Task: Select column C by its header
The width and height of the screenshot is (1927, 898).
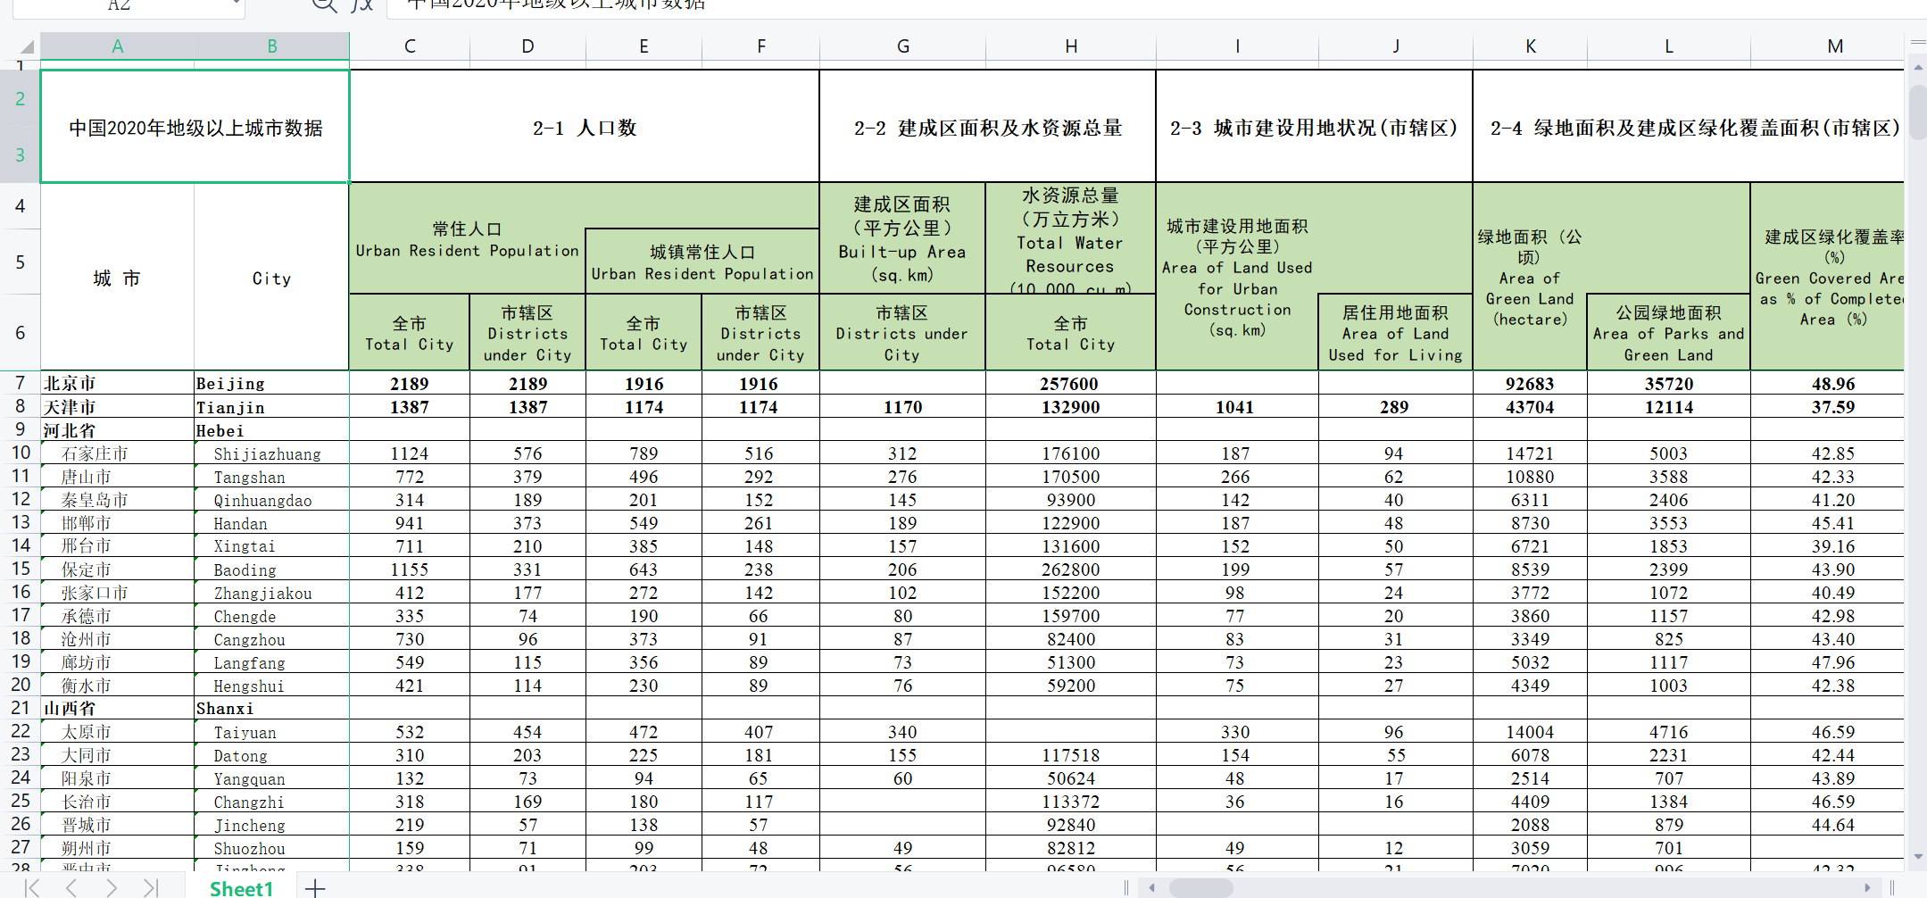Action: click(410, 46)
